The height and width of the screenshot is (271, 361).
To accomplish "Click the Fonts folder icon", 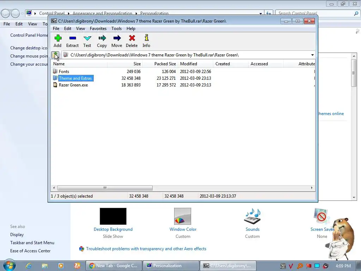I will tap(55, 71).
